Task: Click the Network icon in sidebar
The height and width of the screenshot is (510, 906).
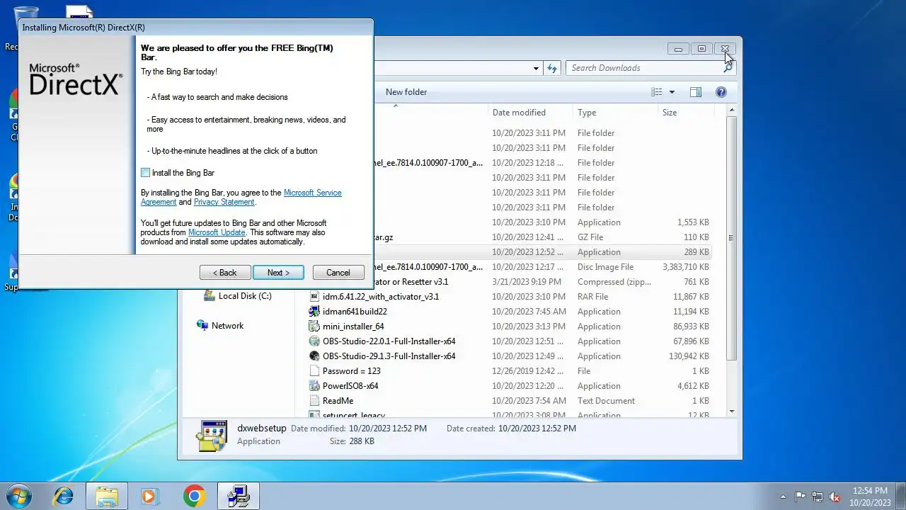Action: (x=202, y=325)
